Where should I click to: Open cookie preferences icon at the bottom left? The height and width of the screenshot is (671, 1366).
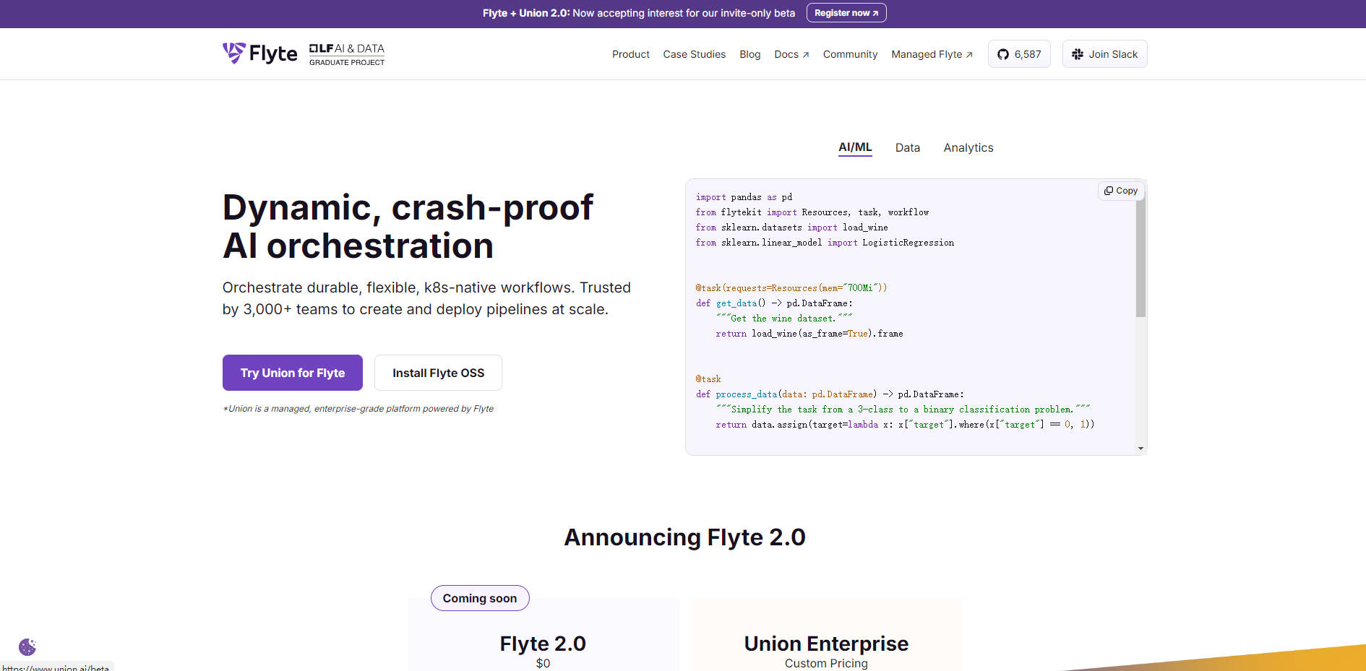[x=27, y=646]
